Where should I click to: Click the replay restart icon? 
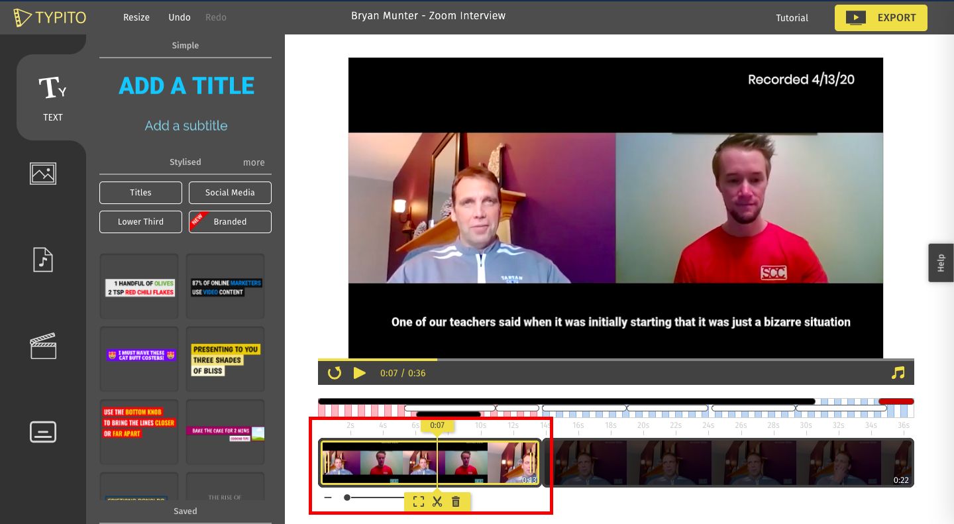335,373
